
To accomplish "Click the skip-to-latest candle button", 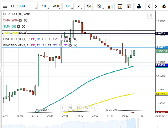I will [79, 108].
